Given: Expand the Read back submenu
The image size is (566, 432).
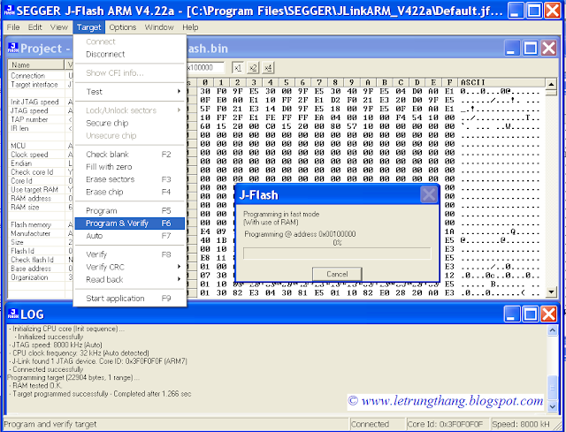Looking at the screenshot, I should tap(129, 279).
